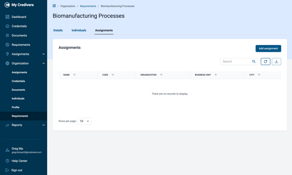
Task: Click the breadcrumb home grid icon
Action: [x=54, y=6]
